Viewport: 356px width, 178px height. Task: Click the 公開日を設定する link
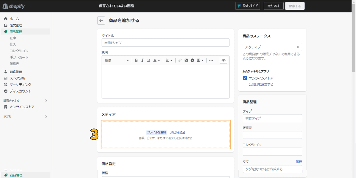tap(261, 84)
